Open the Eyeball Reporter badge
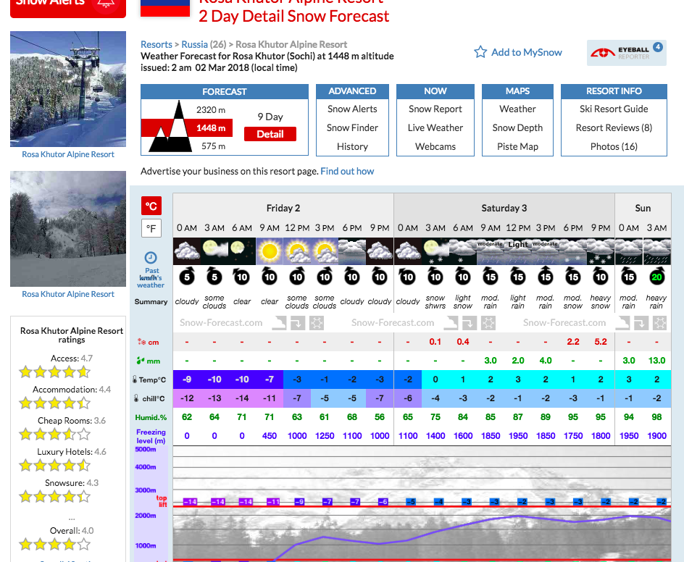Screen dimensions: 684x562 [627, 53]
